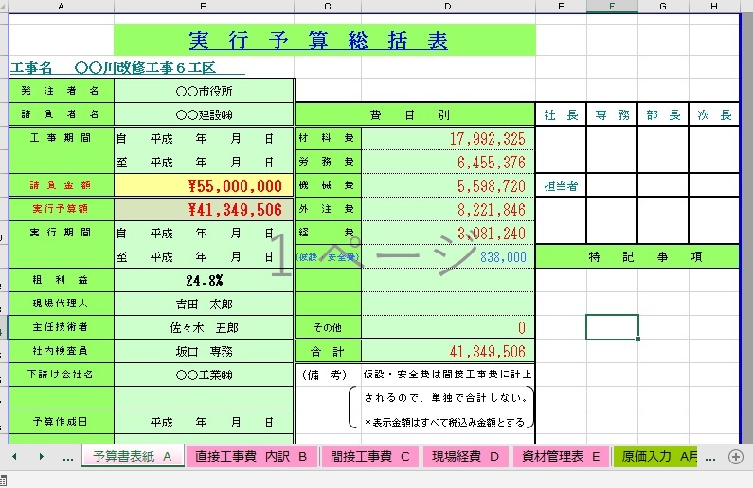The image size is (753, 488).
Task: Click the 主任技術者 label cell
Action: click(x=61, y=327)
